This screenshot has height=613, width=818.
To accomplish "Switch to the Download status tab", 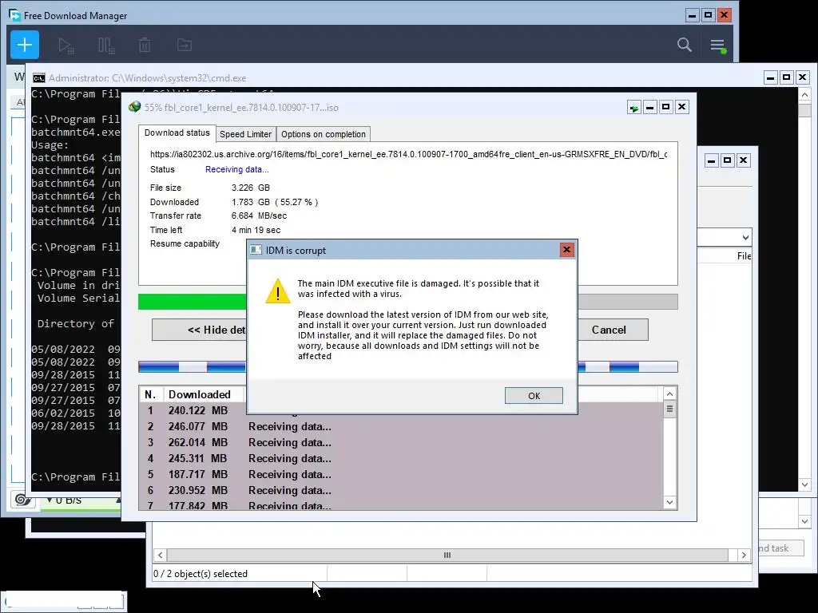I will [177, 132].
